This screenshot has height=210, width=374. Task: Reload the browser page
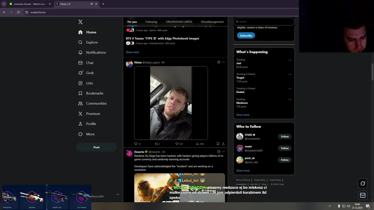(18, 12)
